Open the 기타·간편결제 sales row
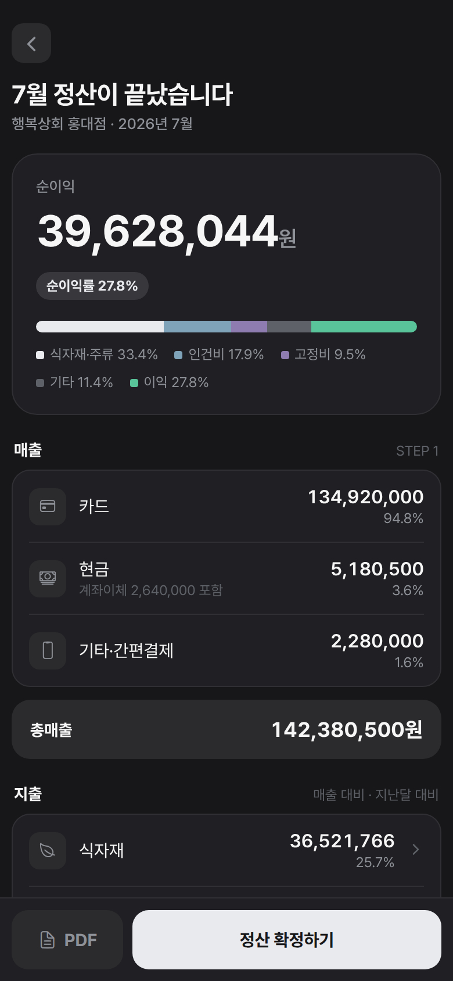The height and width of the screenshot is (981, 453). [x=227, y=650]
